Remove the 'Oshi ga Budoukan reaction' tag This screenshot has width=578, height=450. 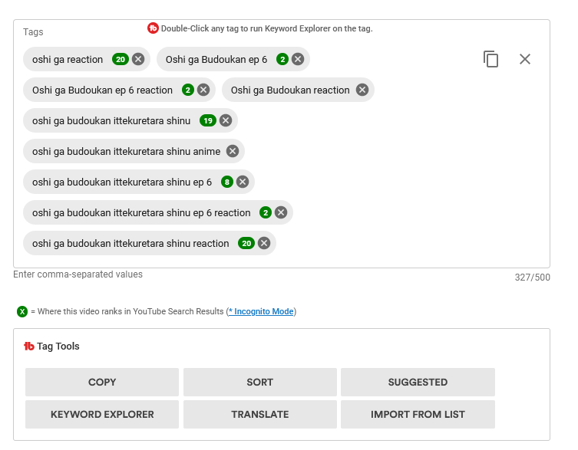(x=362, y=90)
